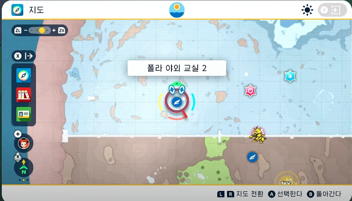Adjust the yellow zoom level slider knob
352x201 pixels.
coord(42,31)
